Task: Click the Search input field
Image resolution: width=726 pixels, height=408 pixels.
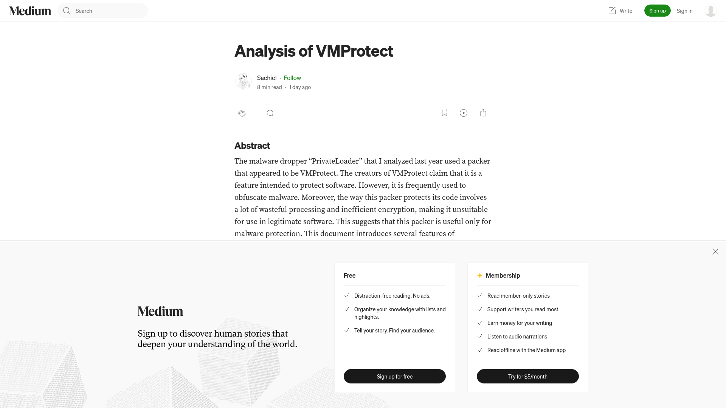Action: (103, 11)
